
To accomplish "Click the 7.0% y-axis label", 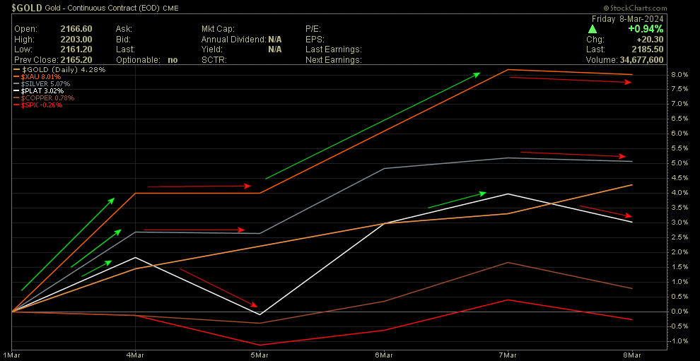I will [x=679, y=104].
